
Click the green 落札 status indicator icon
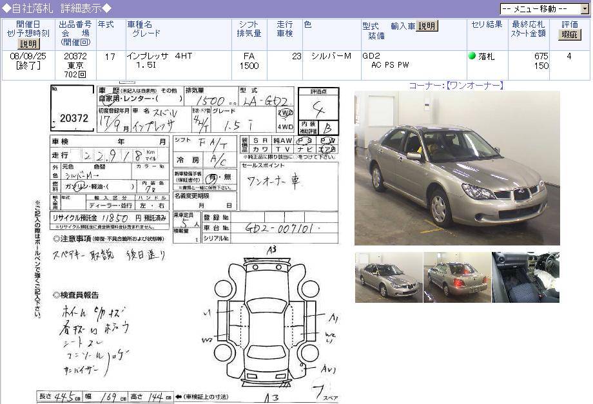click(472, 56)
